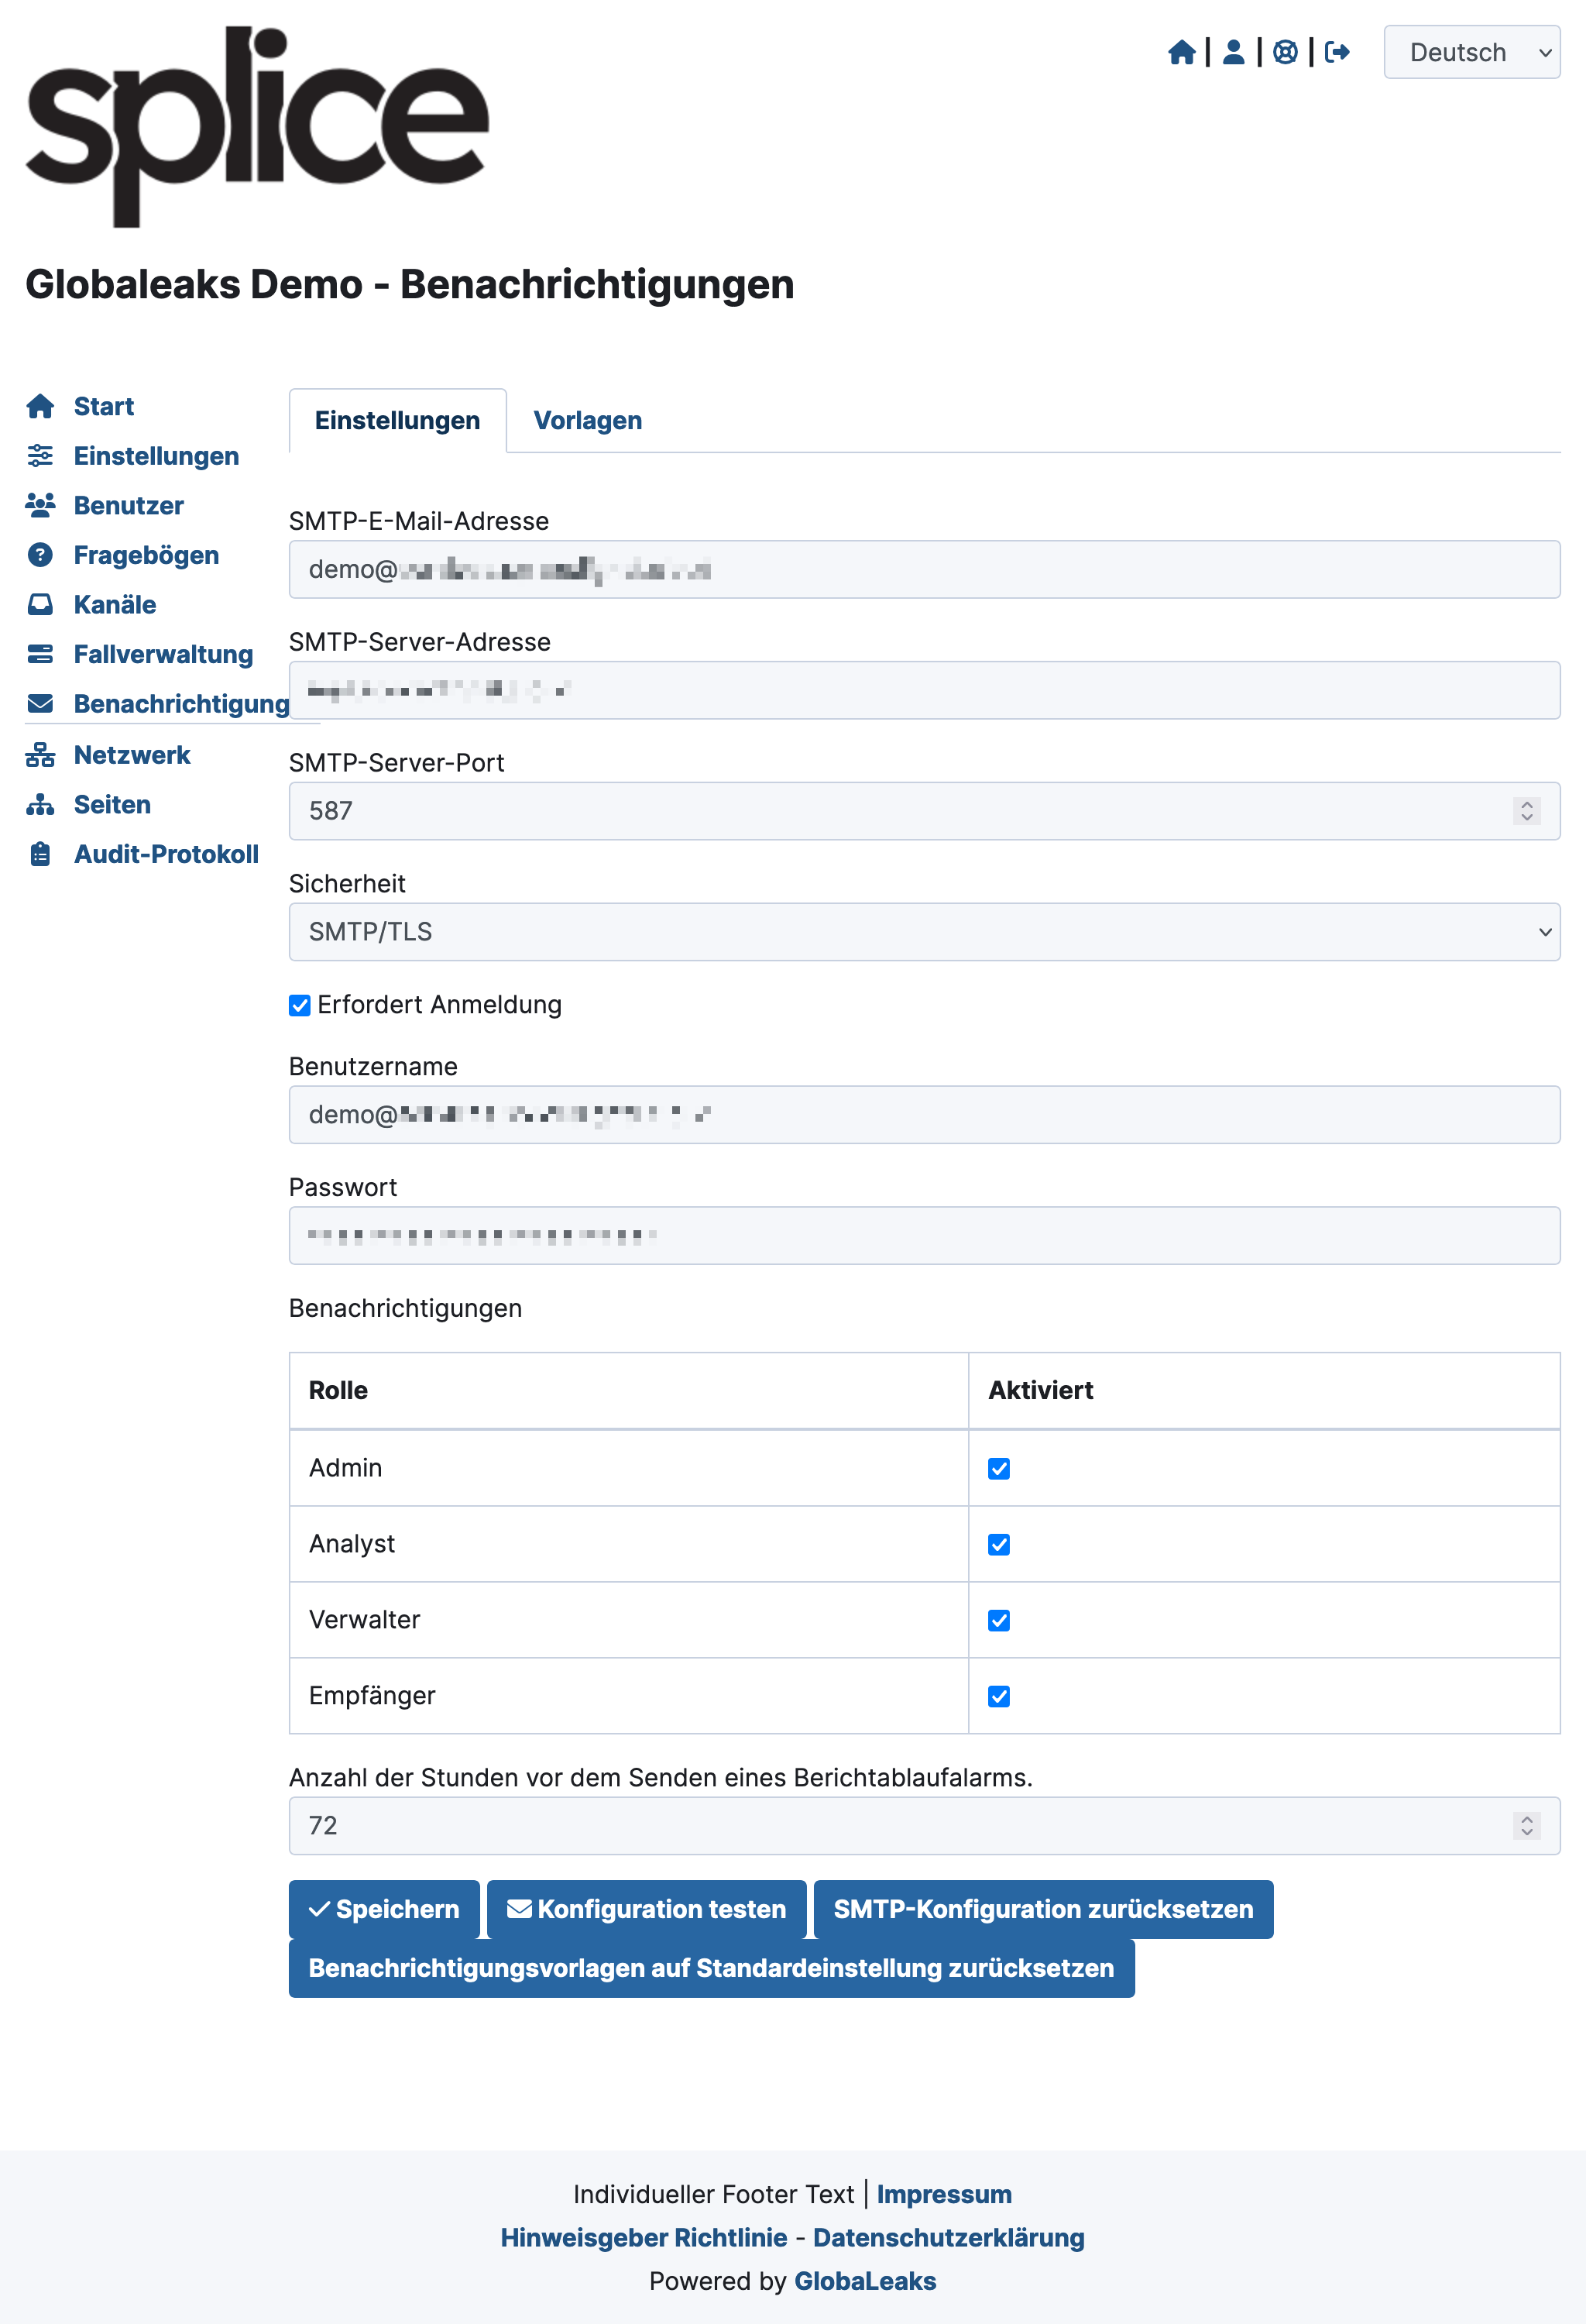
Task: Open the Impressum footer link
Action: click(x=945, y=2194)
